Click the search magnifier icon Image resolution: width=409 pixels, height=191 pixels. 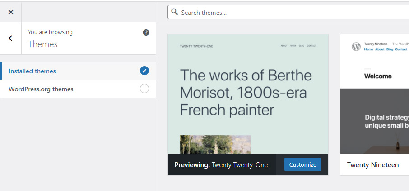(175, 12)
